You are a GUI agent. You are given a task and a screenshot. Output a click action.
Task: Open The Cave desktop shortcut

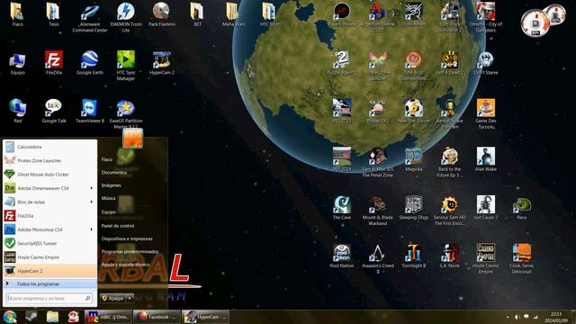[x=342, y=208]
